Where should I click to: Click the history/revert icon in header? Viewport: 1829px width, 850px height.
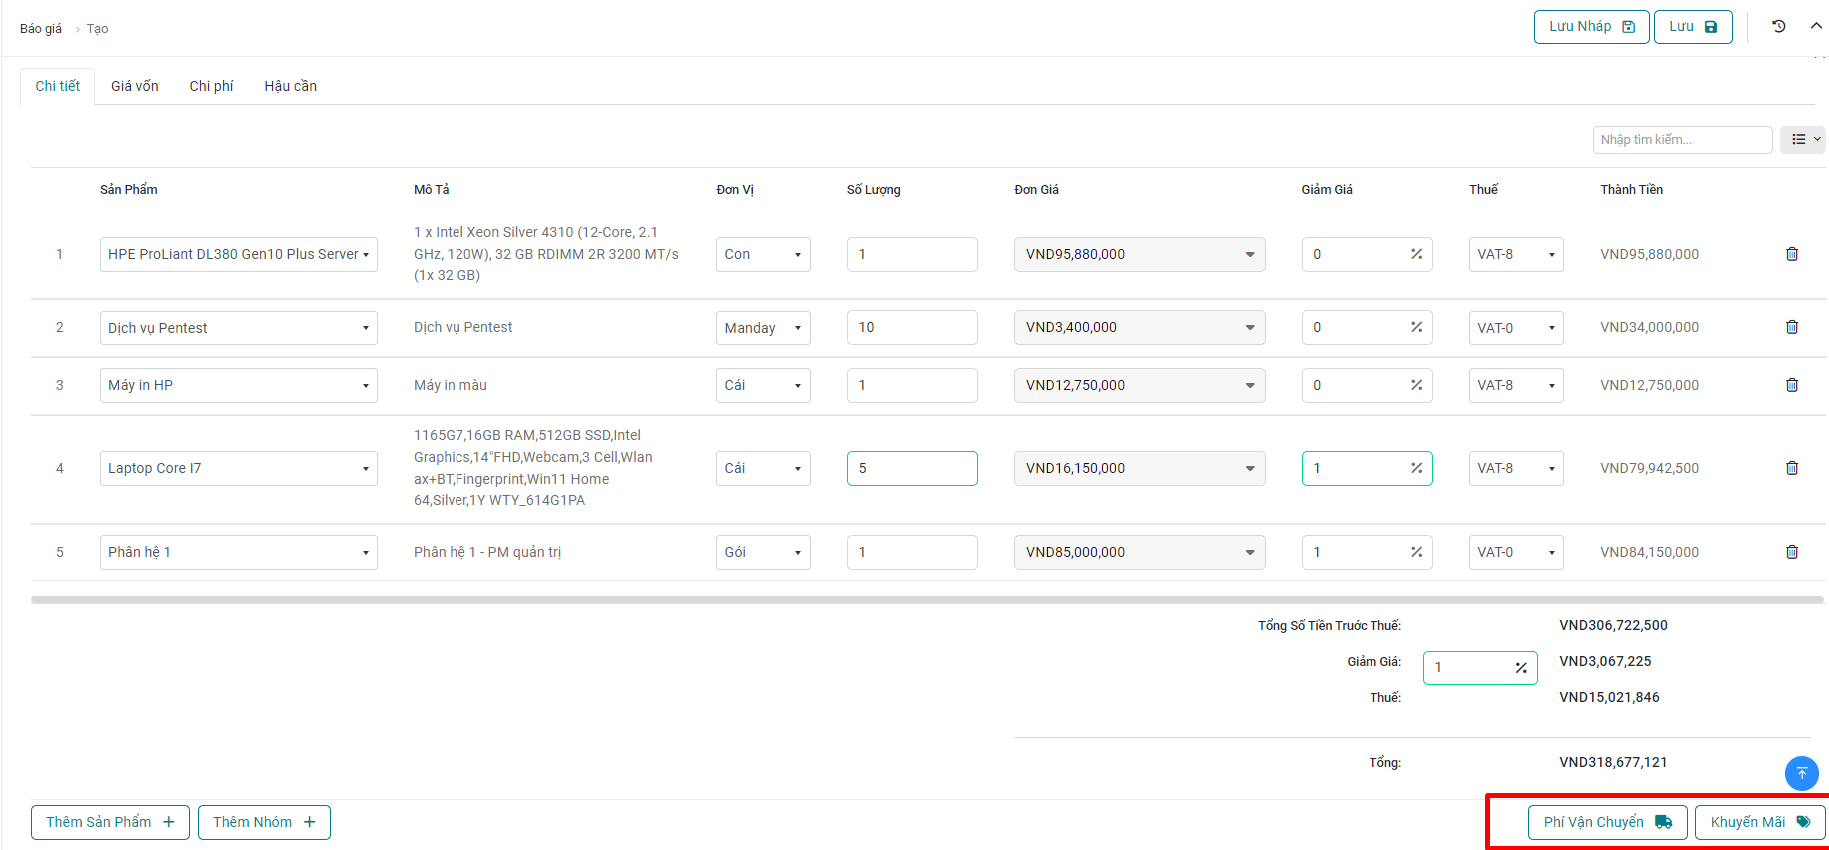click(x=1778, y=27)
